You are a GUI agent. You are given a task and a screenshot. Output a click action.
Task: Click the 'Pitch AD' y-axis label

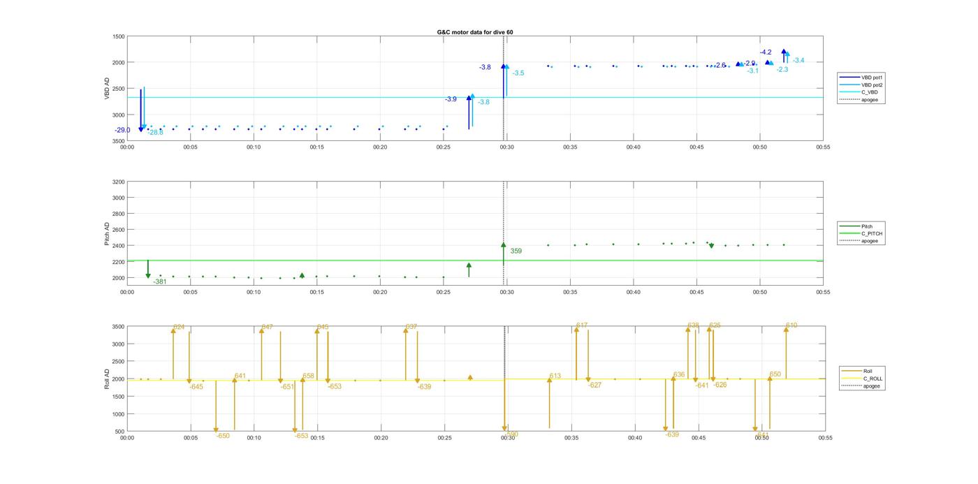(x=107, y=234)
